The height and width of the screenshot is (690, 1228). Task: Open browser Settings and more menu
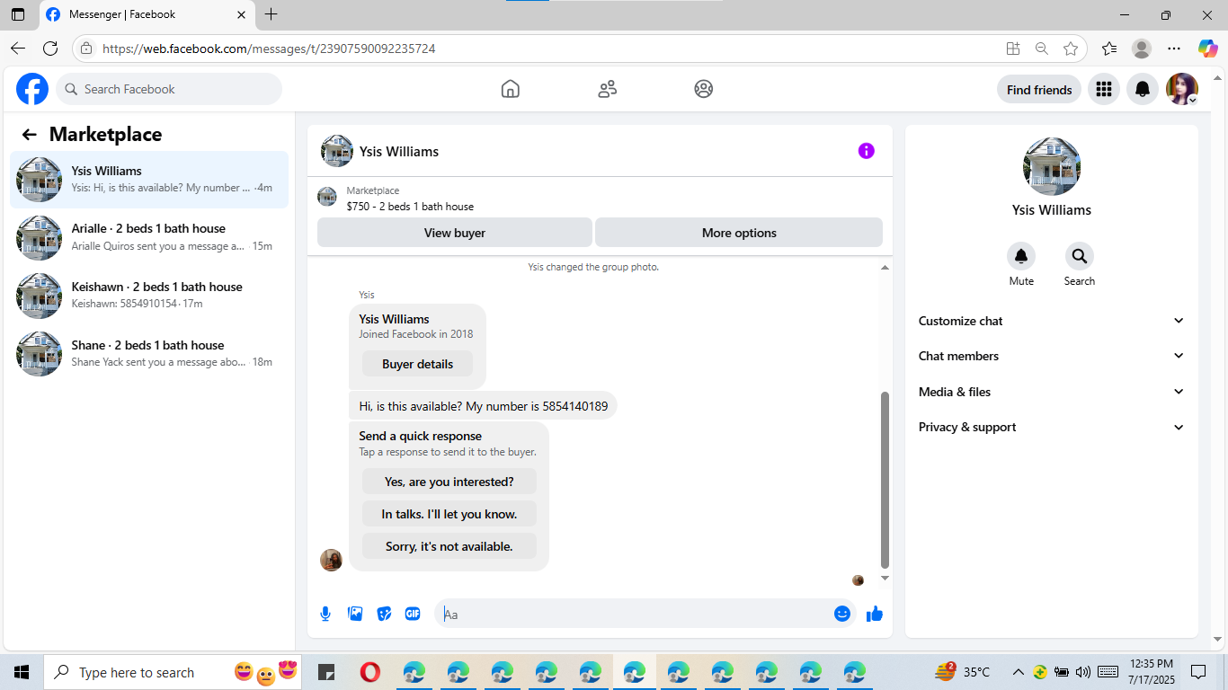coord(1174,49)
